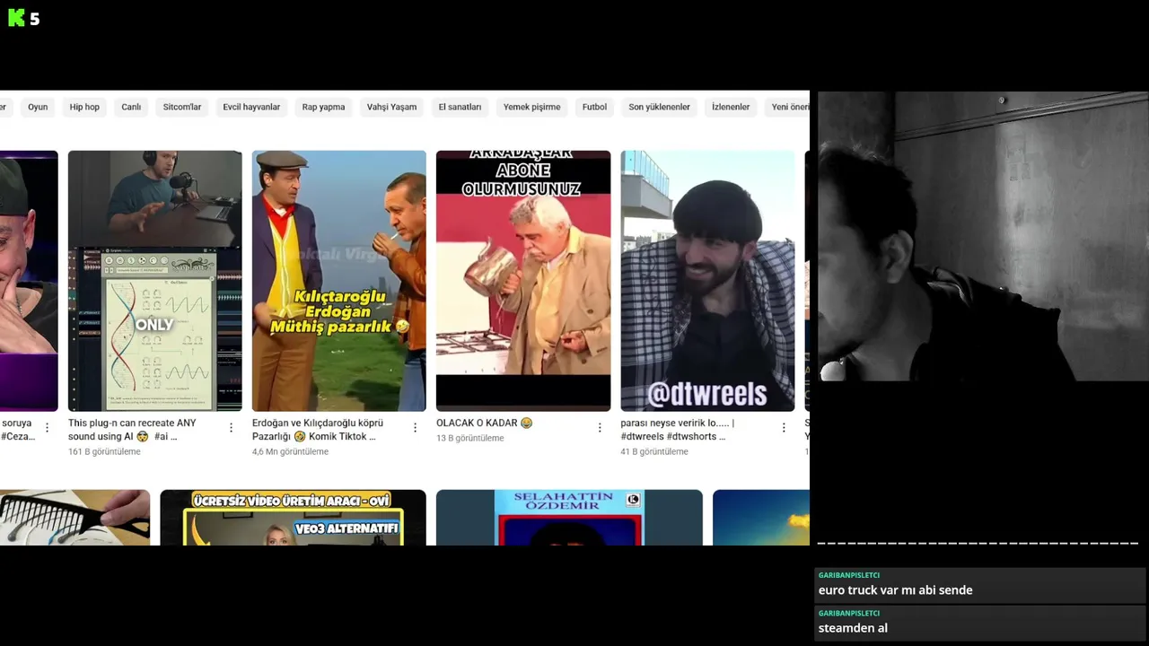Open the Selahattin Özdemir video thumbnail

569,518
